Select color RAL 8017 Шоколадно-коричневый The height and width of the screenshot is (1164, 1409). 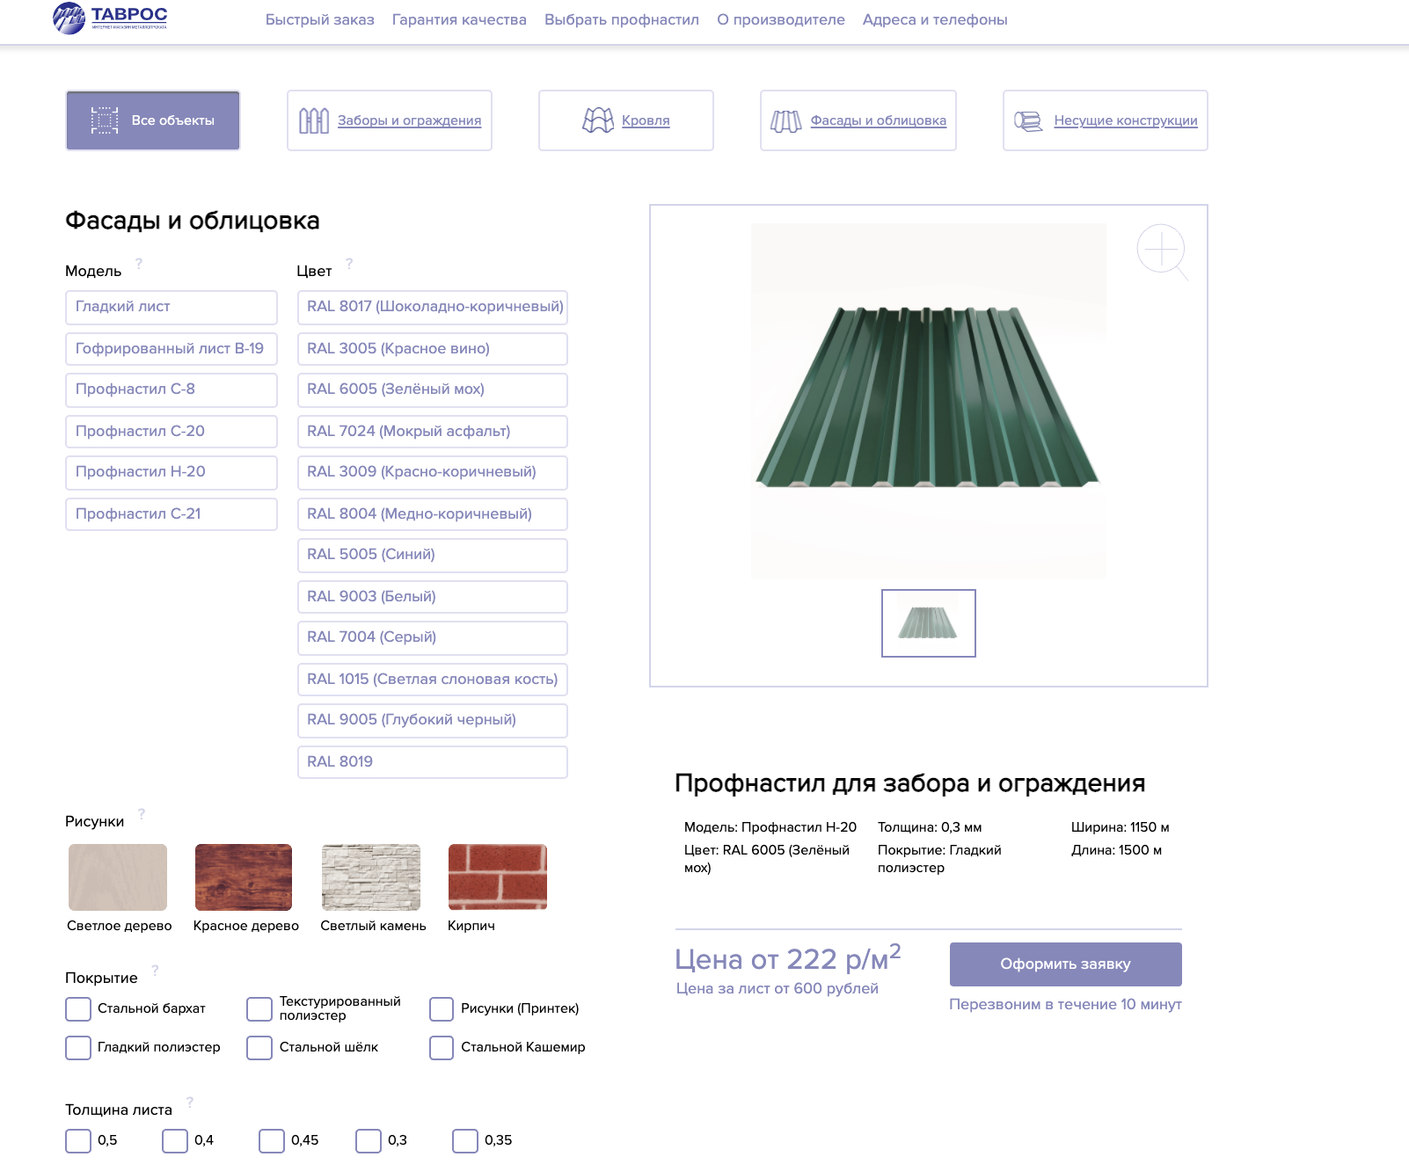pyautogui.click(x=433, y=307)
